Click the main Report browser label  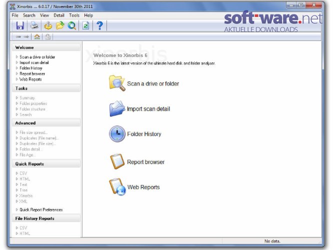pyautogui.click(x=145, y=162)
